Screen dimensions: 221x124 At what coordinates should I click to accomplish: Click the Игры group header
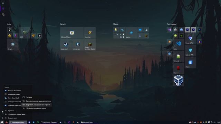[x=9, y=24]
